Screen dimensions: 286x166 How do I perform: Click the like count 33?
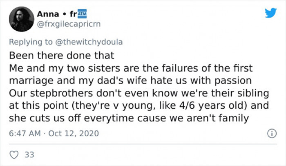[x=29, y=155]
